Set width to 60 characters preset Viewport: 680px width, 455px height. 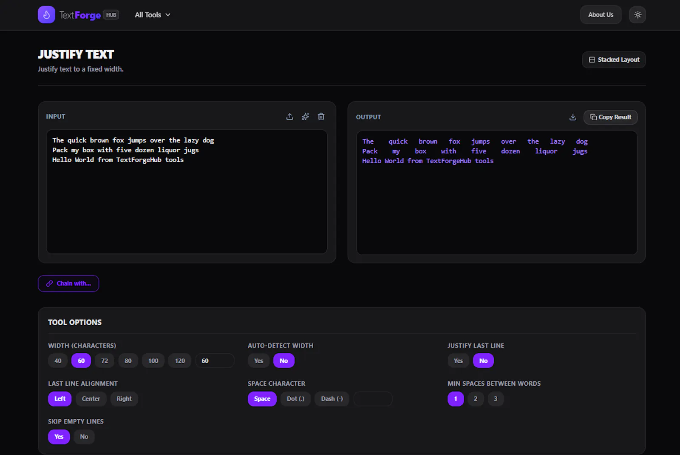click(81, 361)
